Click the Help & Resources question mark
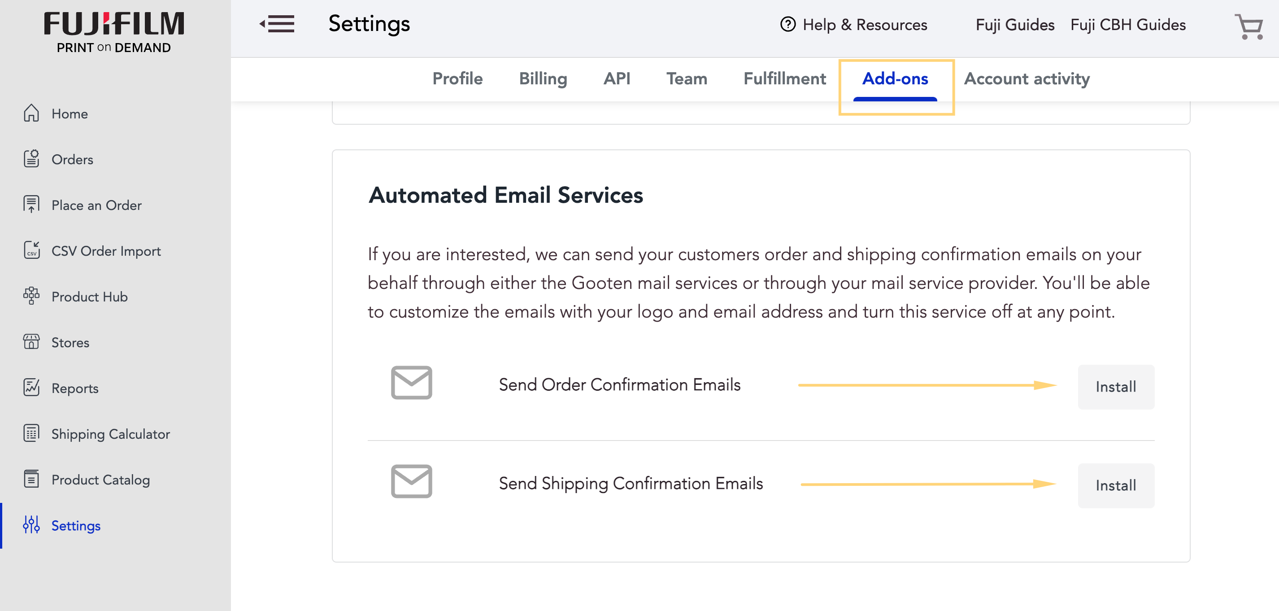Viewport: 1279px width, 611px height. (788, 24)
